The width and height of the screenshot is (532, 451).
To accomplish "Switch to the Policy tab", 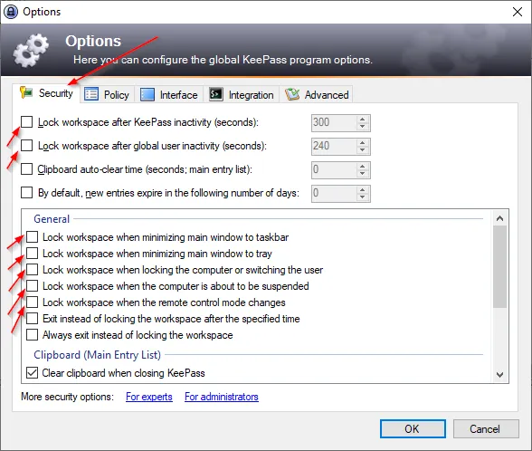I will tap(107, 94).
